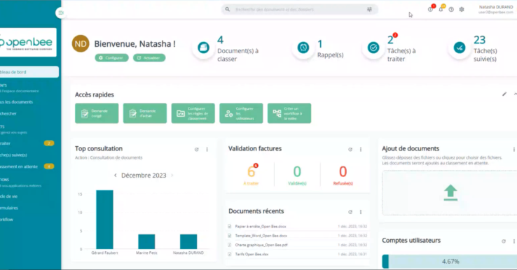Image resolution: width=517 pixels, height=270 pixels.
Task: Click the 4.67% user accounts progress bar
Action: [x=450, y=262]
